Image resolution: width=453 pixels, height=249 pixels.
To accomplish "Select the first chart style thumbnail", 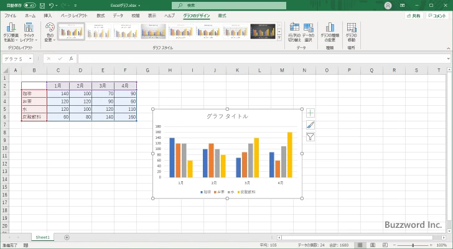I will pos(72,32).
